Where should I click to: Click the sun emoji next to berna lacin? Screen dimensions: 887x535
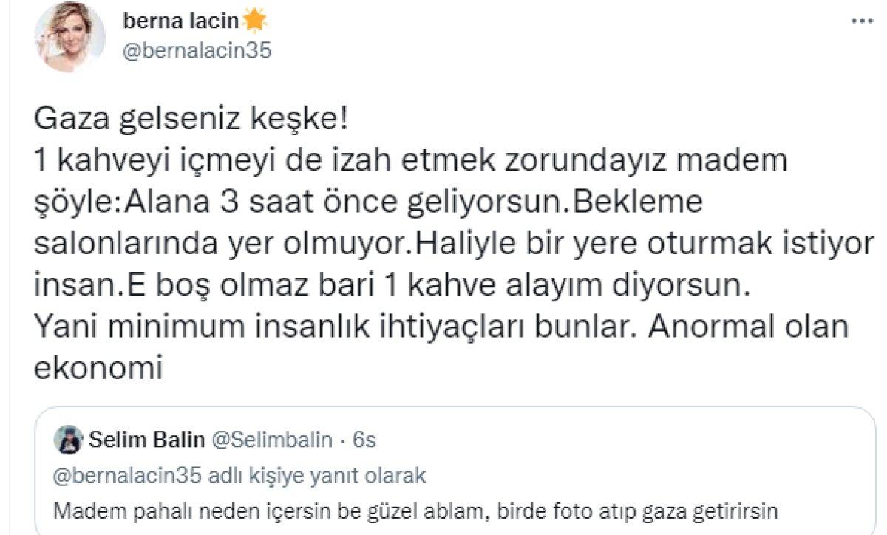point(255,18)
